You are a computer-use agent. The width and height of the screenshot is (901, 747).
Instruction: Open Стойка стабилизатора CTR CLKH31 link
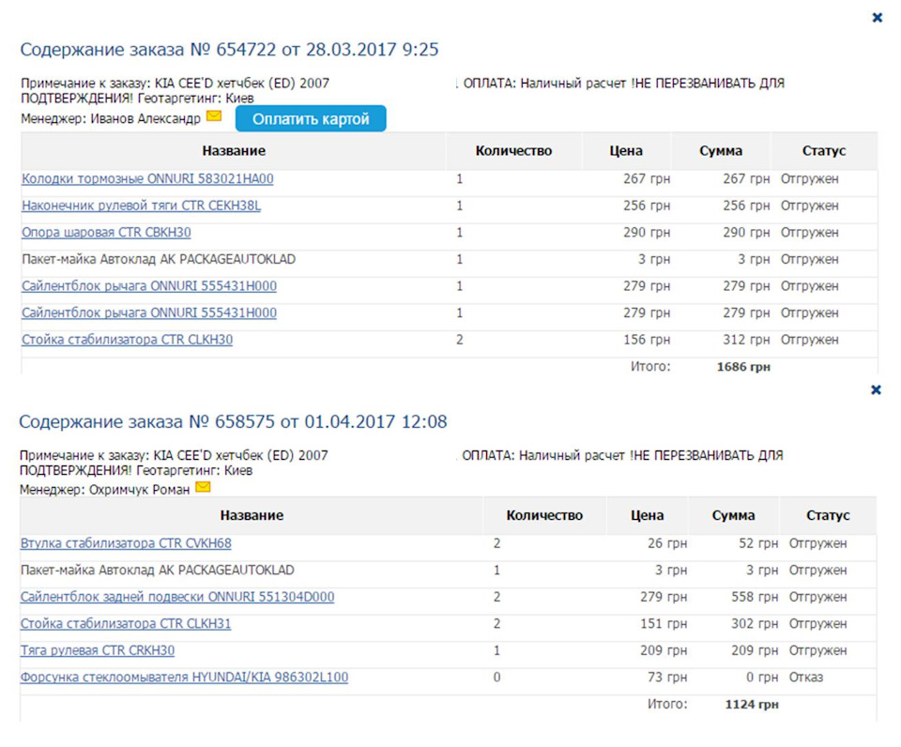tap(125, 623)
